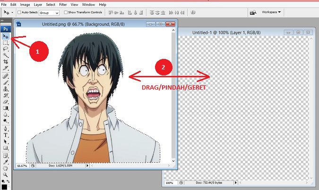This screenshot has width=319, height=190.
Task: Click status icon beside 66.67% zoom field
Action: [33, 165]
